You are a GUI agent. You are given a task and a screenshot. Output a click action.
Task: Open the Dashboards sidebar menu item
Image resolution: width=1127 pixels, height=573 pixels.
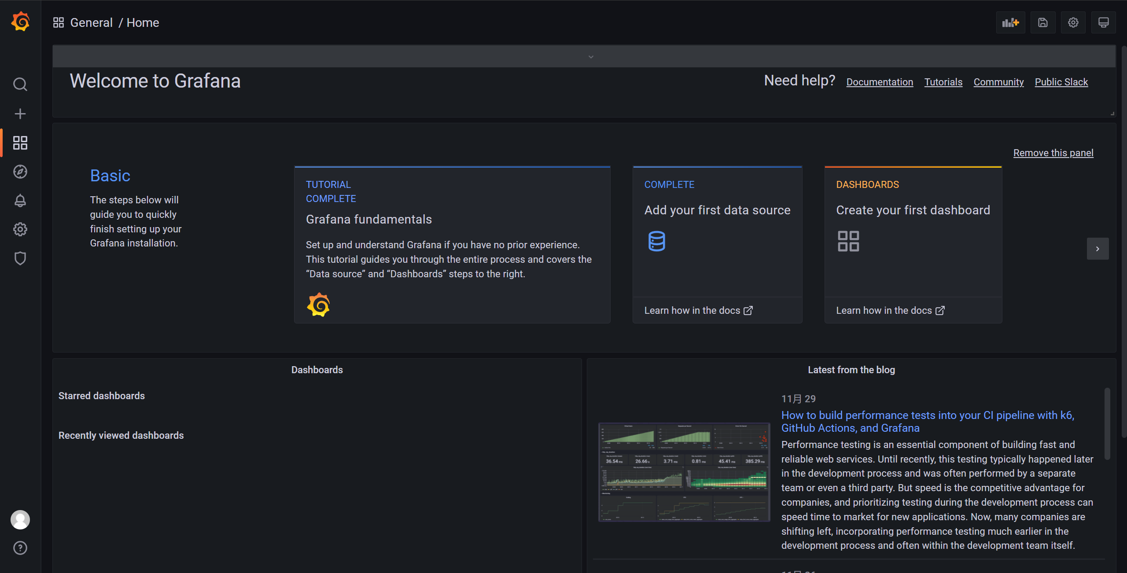(20, 143)
